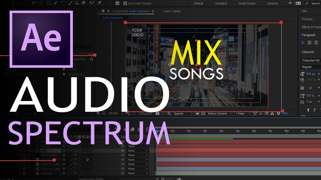Toggle the lock on the Composition viewer tab
Screen dimensions: 321x180
click(x=108, y=11)
